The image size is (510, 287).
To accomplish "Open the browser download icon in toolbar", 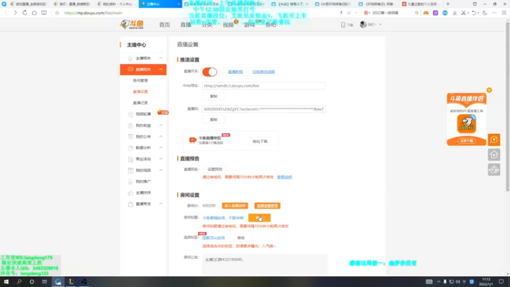I will (x=455, y=13).
